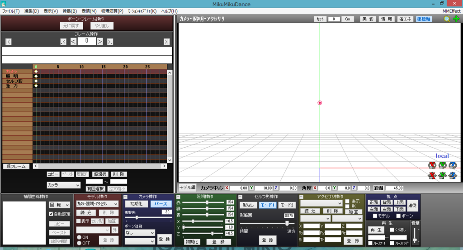The height and width of the screenshot is (250, 463).
Task: Toggle the 表示 checkbox in モデル操作
Action: pyautogui.click(x=79, y=221)
